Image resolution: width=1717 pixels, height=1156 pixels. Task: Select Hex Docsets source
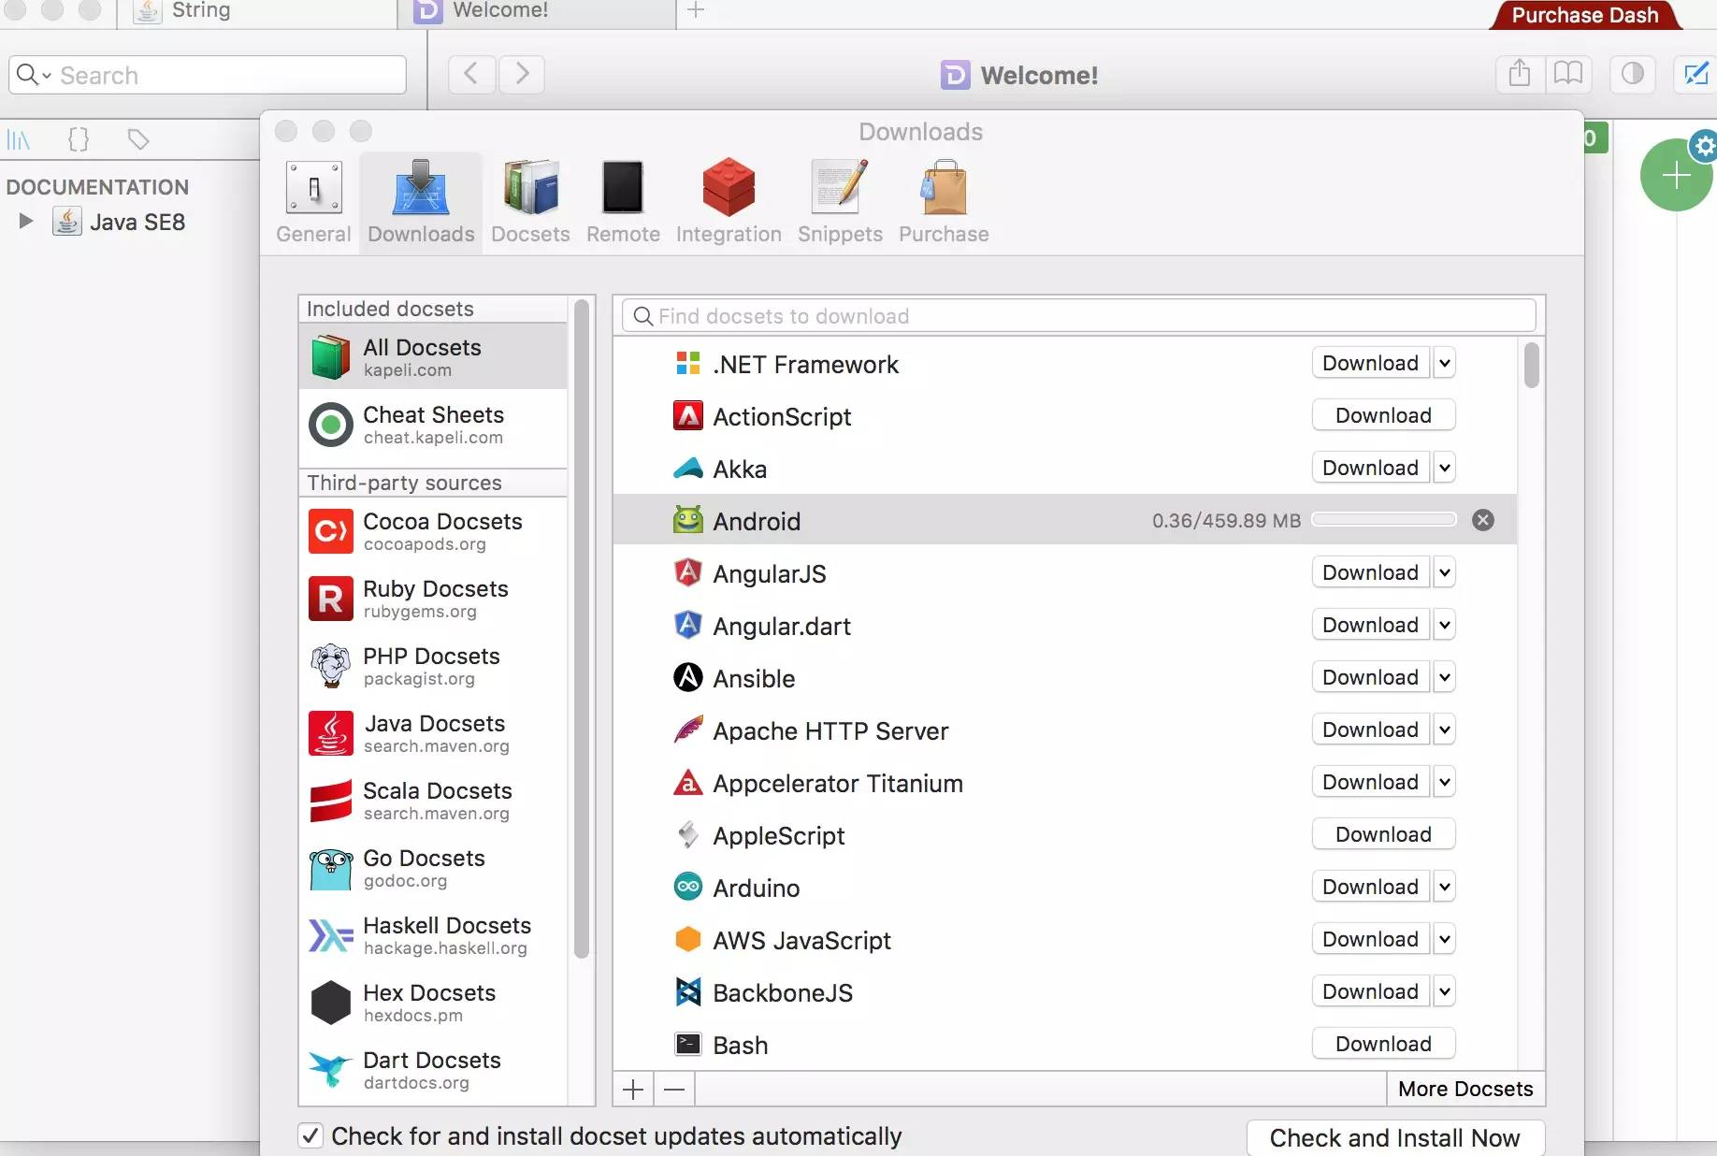[x=433, y=1002]
